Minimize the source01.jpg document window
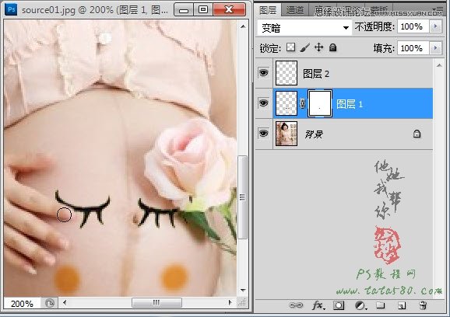The width and height of the screenshot is (450, 317). (x=184, y=10)
